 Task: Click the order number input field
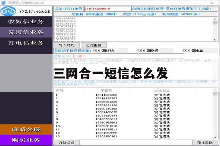click(107, 9)
